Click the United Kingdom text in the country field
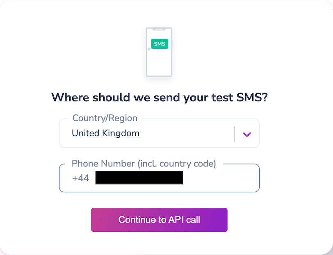The height and width of the screenshot is (255, 333). pyautogui.click(x=105, y=133)
